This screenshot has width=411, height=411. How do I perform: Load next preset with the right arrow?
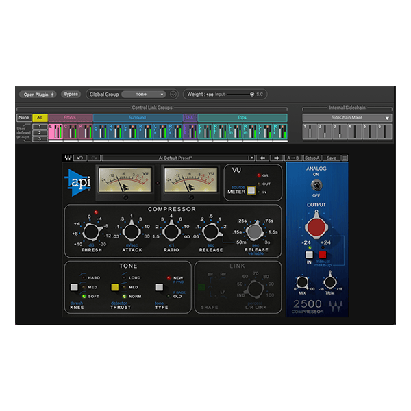(x=276, y=158)
